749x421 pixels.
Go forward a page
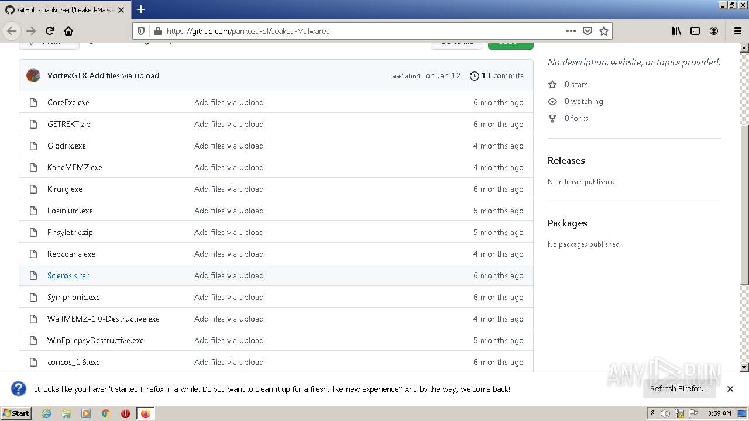pos(31,31)
